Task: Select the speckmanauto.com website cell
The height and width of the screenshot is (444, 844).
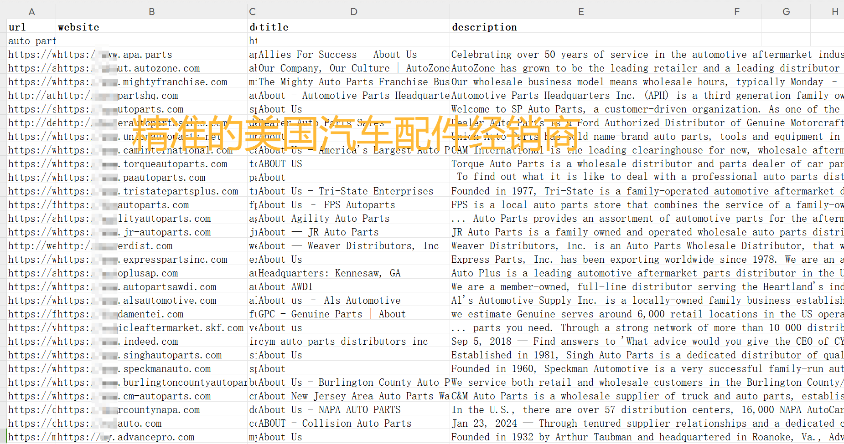Action: point(152,368)
